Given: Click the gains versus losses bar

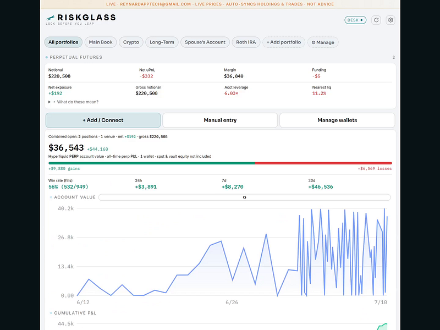Looking at the screenshot, I should click(x=220, y=163).
